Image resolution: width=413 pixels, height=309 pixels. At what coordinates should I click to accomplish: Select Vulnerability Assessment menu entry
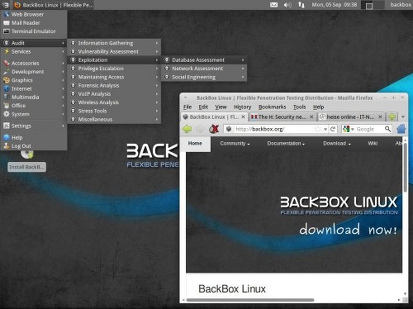pyautogui.click(x=114, y=52)
